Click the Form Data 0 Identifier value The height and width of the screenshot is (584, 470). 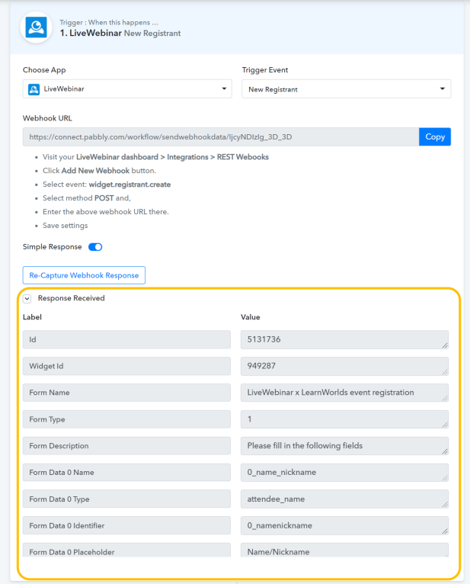point(344,525)
